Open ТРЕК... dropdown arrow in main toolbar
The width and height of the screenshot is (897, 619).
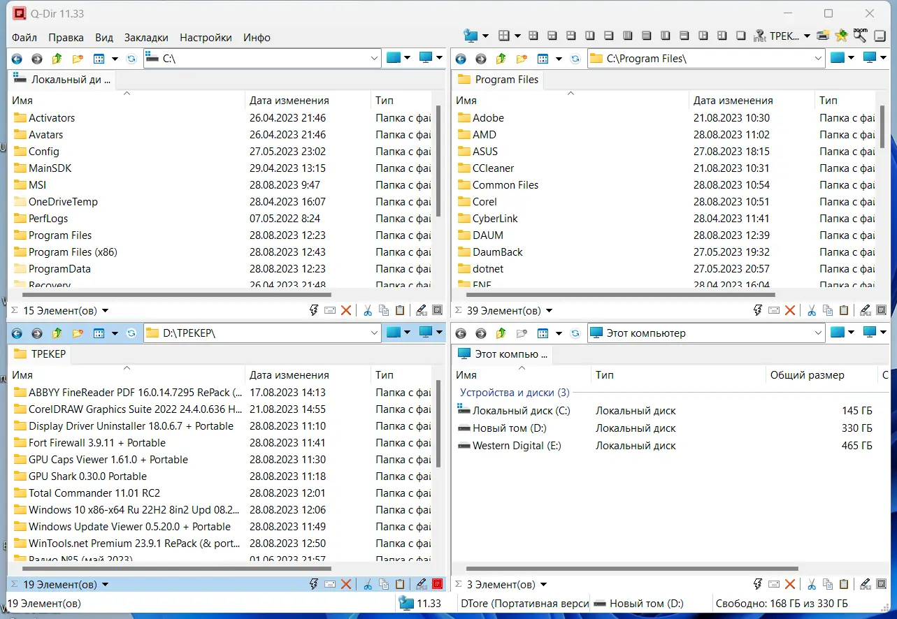[x=807, y=36]
